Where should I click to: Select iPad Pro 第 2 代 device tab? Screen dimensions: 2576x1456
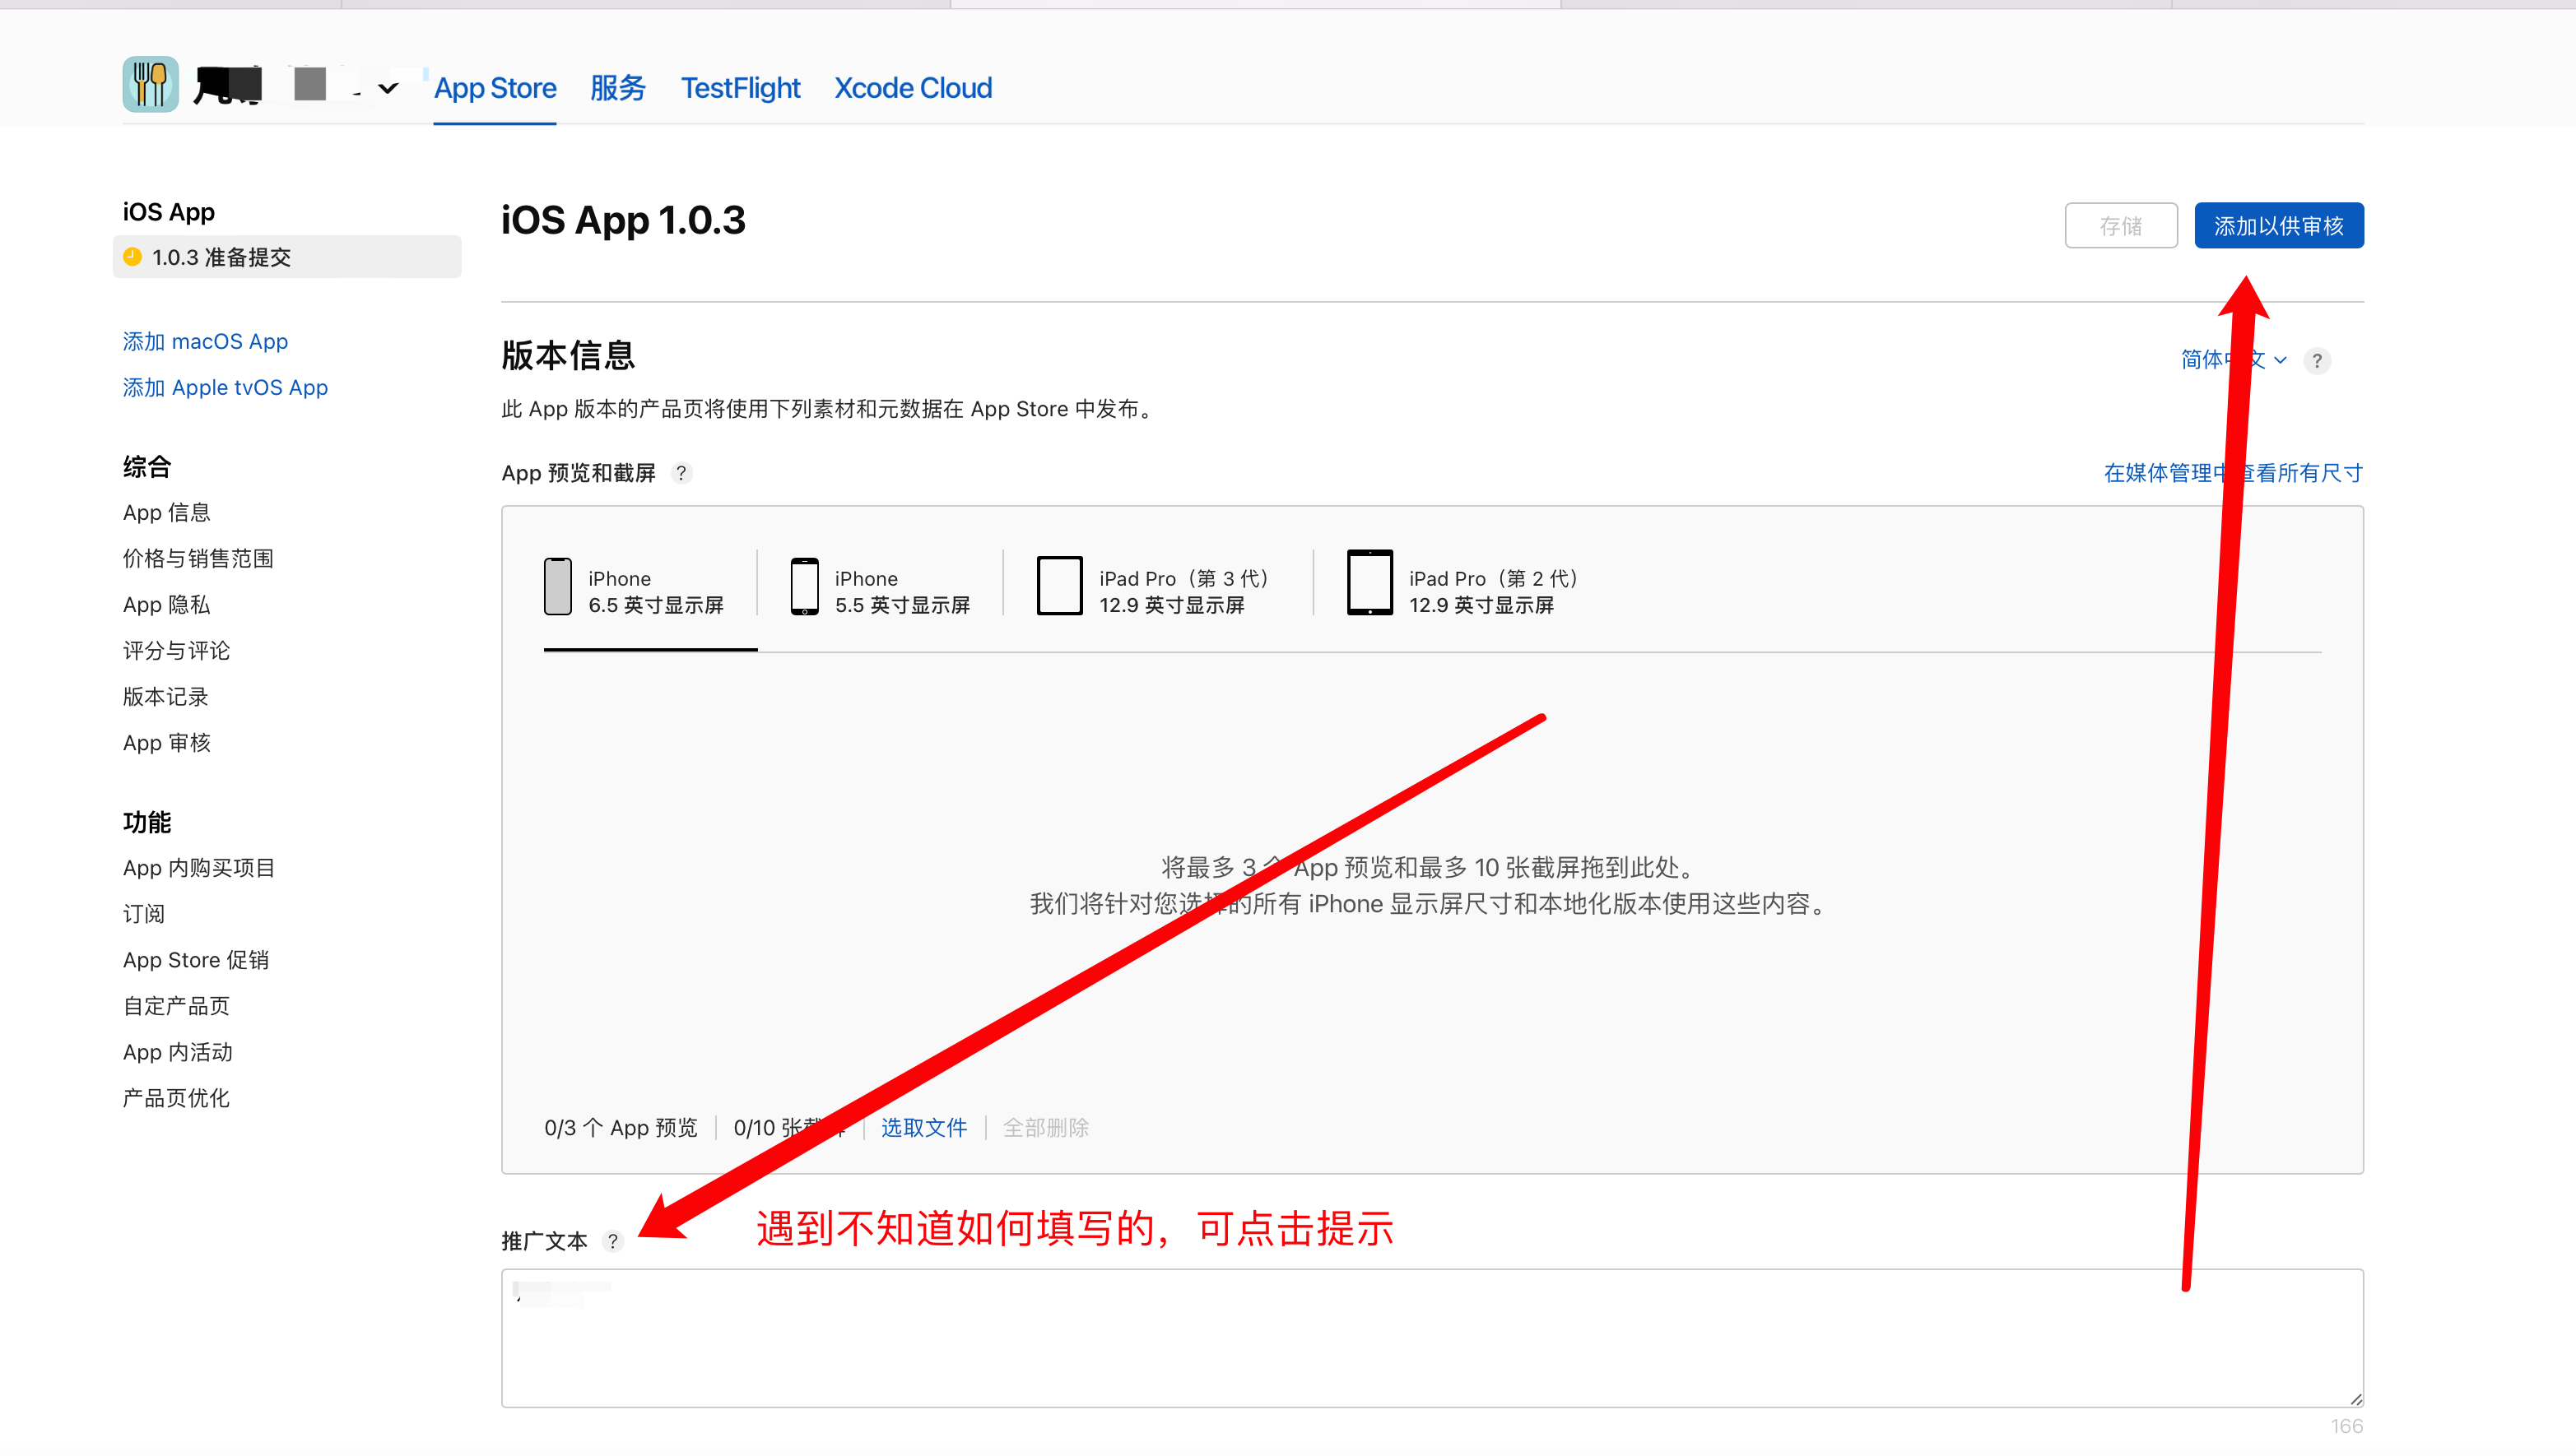coord(1466,591)
